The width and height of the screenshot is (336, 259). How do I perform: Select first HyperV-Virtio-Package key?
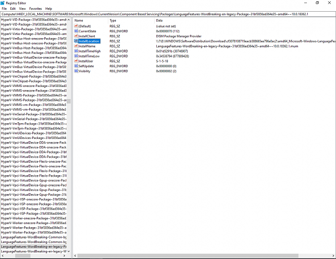click(34, 29)
